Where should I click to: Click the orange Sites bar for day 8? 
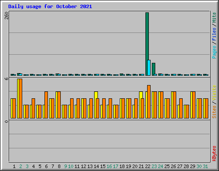(x=59, y=105)
